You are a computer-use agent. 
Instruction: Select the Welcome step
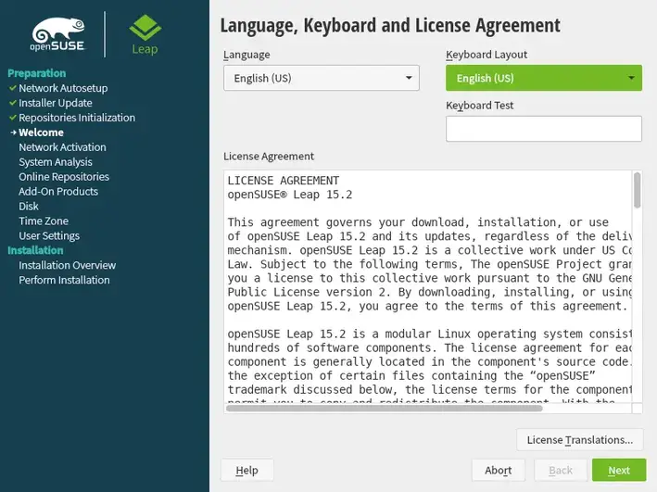41,132
